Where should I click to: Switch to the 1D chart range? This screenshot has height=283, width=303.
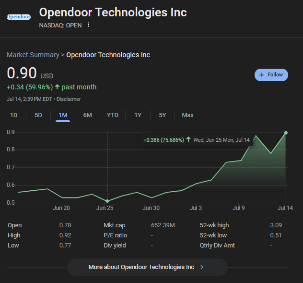pyautogui.click(x=14, y=115)
